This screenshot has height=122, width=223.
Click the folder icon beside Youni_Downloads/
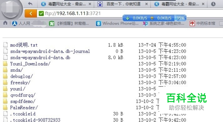tap(5, 64)
